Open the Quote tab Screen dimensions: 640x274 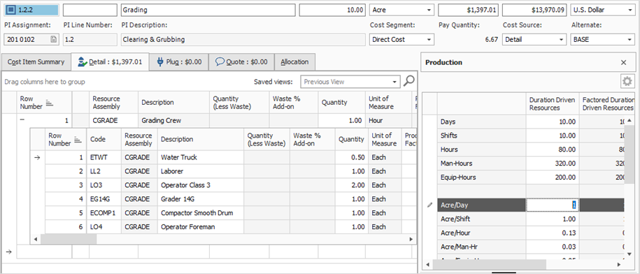(x=241, y=62)
